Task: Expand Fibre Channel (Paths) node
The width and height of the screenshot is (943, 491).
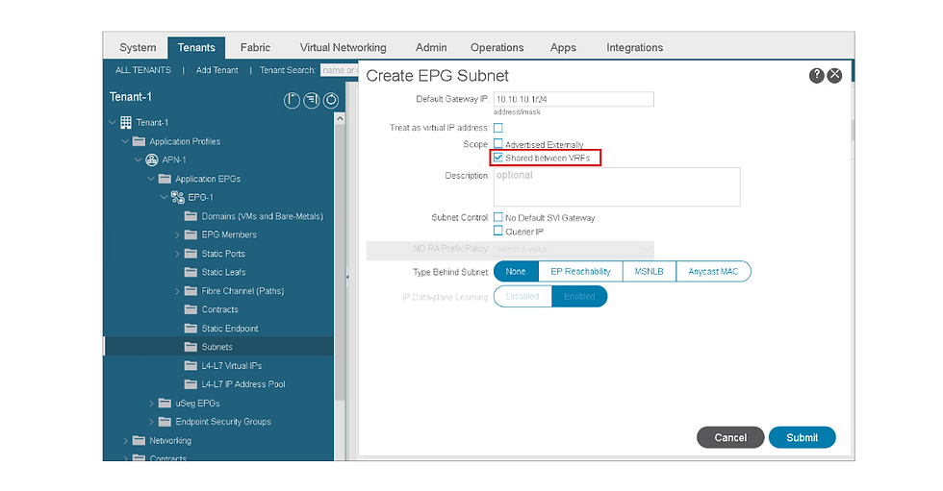Action: click(177, 291)
